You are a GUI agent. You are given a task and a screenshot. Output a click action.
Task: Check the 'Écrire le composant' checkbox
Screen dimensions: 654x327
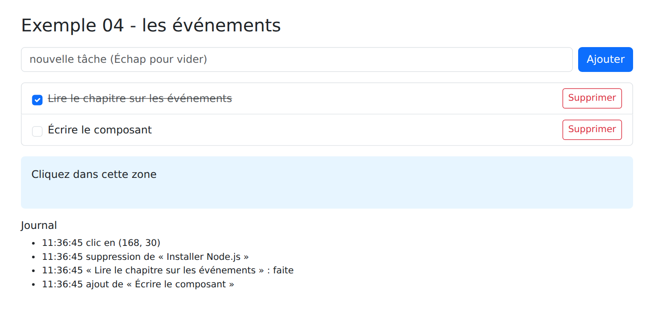[x=37, y=131]
